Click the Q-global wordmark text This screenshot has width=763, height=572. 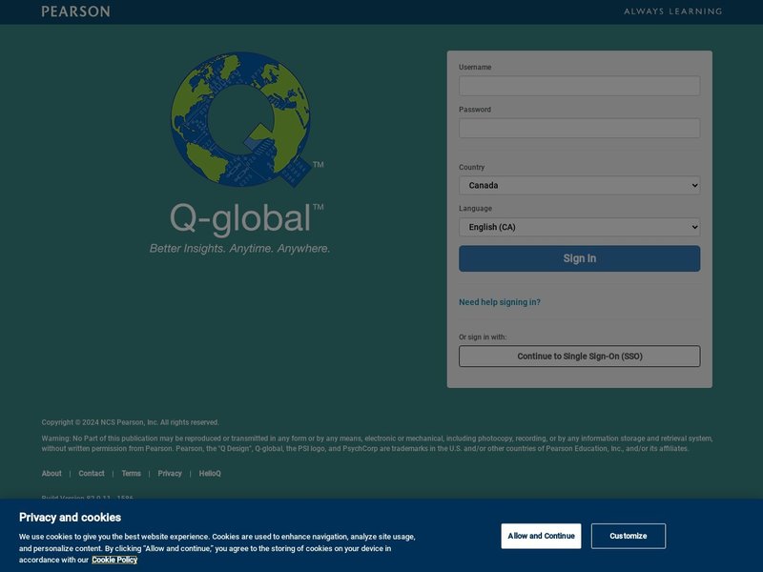click(x=246, y=218)
